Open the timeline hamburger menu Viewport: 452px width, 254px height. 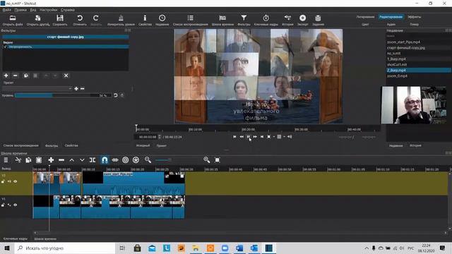click(x=6, y=160)
